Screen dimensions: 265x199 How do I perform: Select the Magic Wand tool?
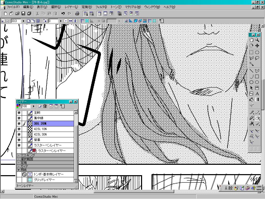pos(252,64)
